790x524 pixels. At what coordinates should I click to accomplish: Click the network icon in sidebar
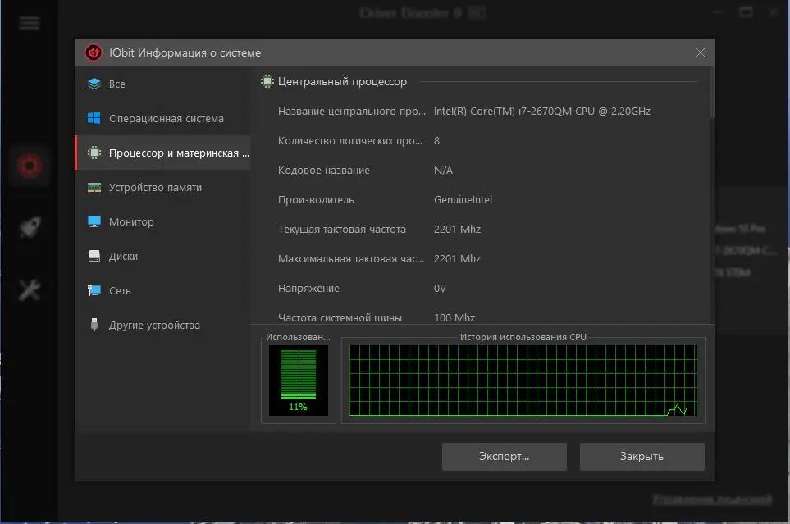pyautogui.click(x=94, y=290)
